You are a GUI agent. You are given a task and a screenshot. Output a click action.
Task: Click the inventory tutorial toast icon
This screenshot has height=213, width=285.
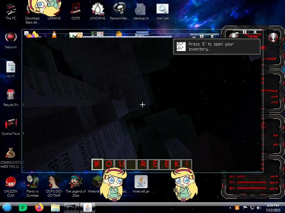(x=181, y=47)
